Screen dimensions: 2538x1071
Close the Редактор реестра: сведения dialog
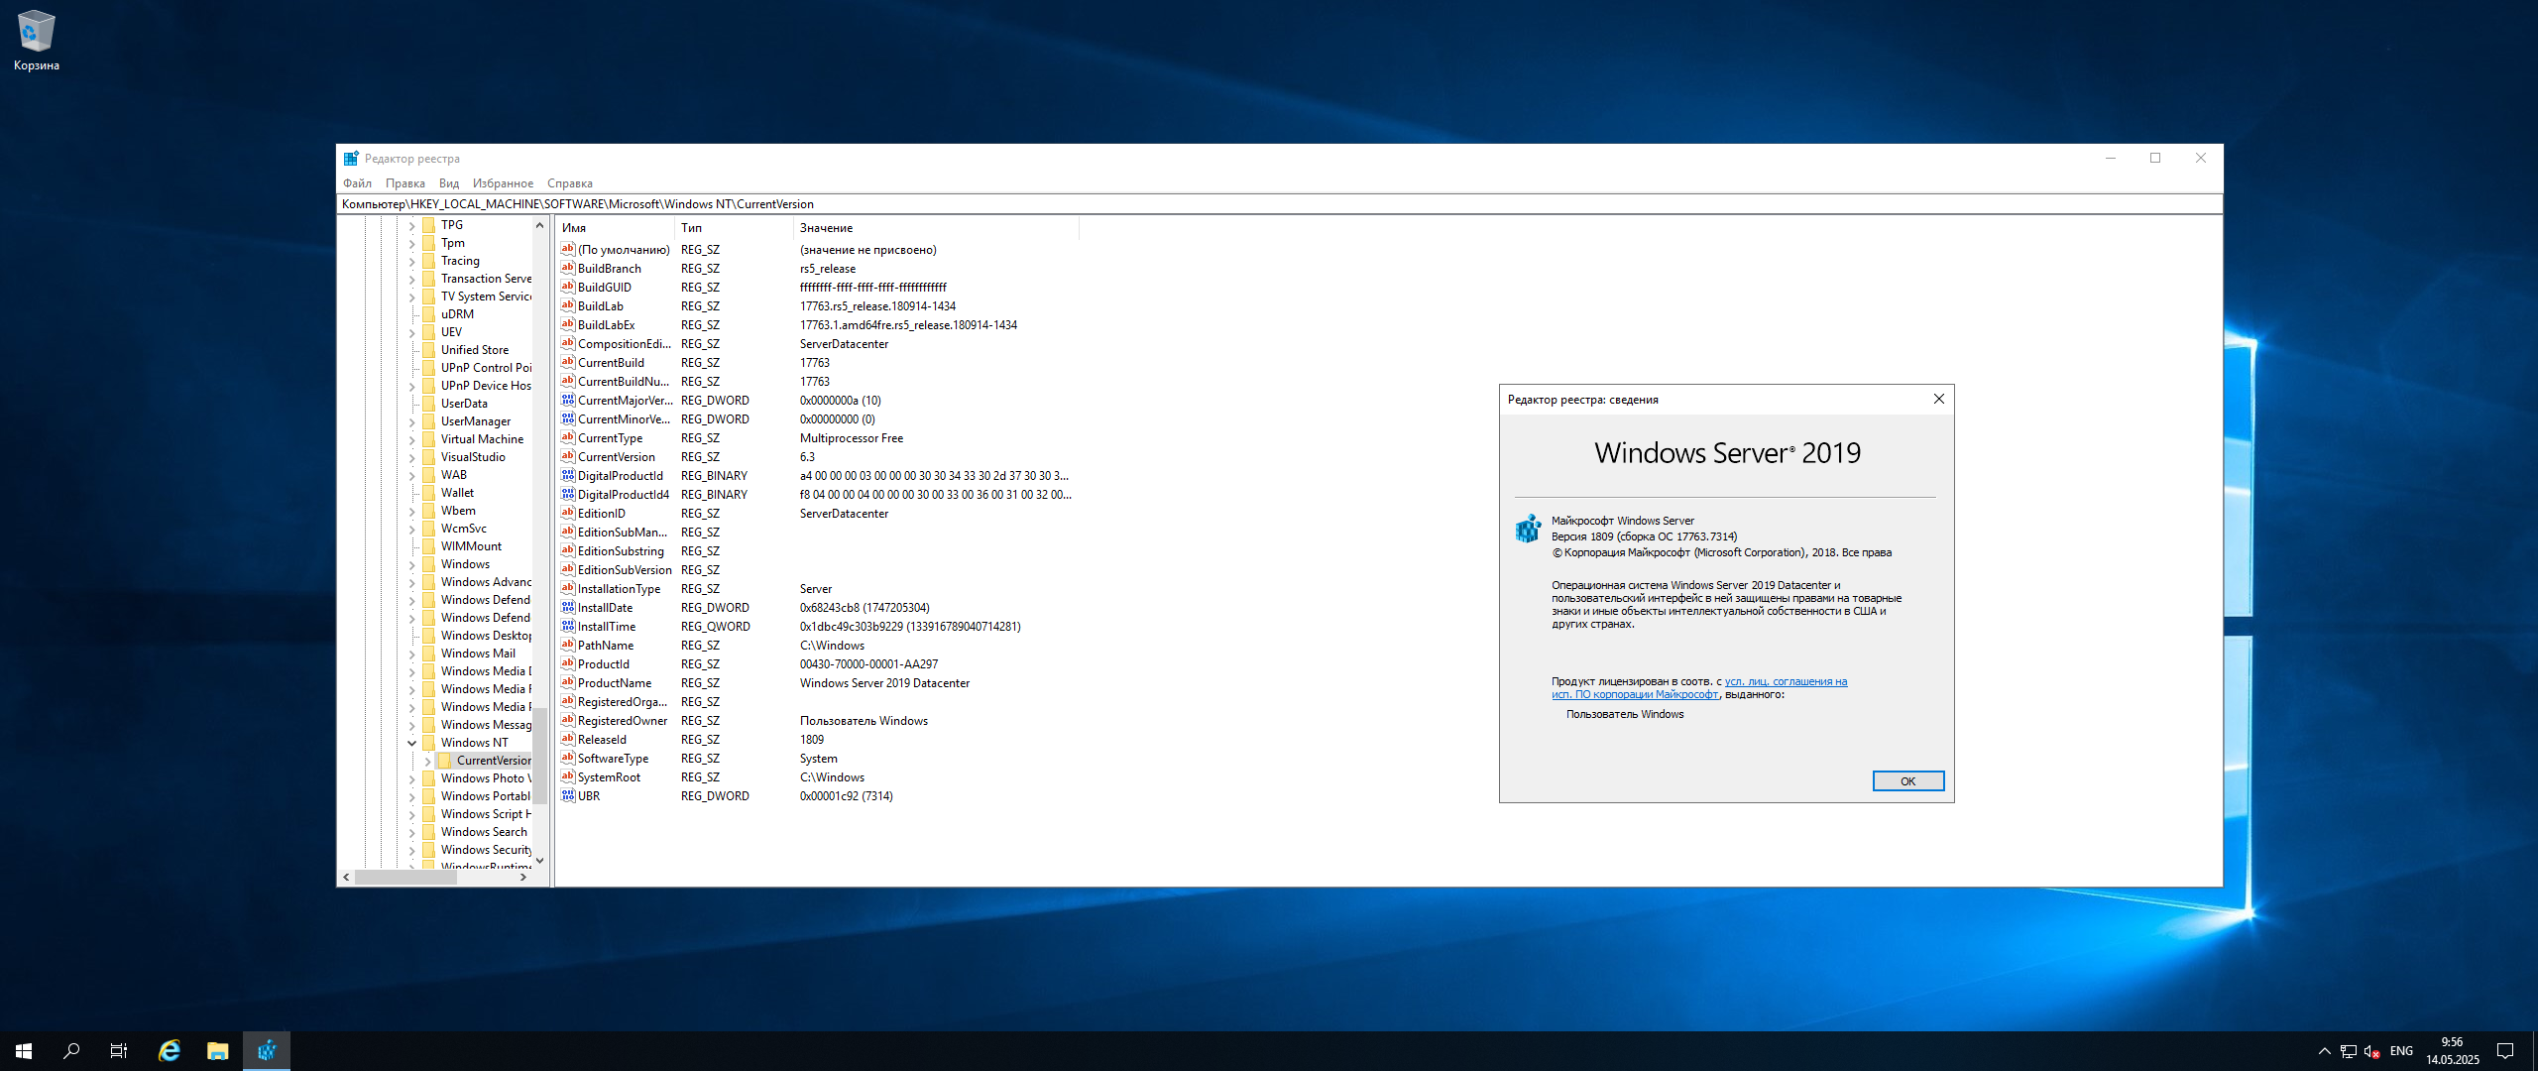[1938, 399]
